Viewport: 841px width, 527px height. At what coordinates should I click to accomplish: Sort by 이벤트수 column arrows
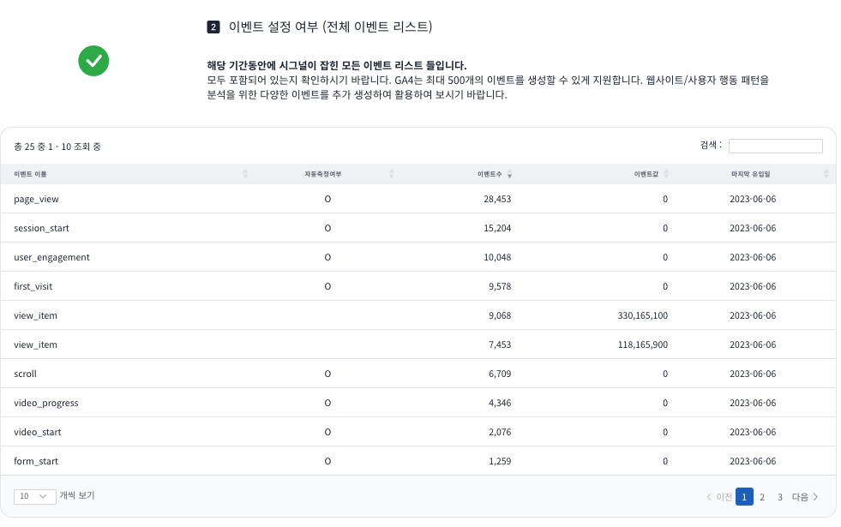[510, 174]
